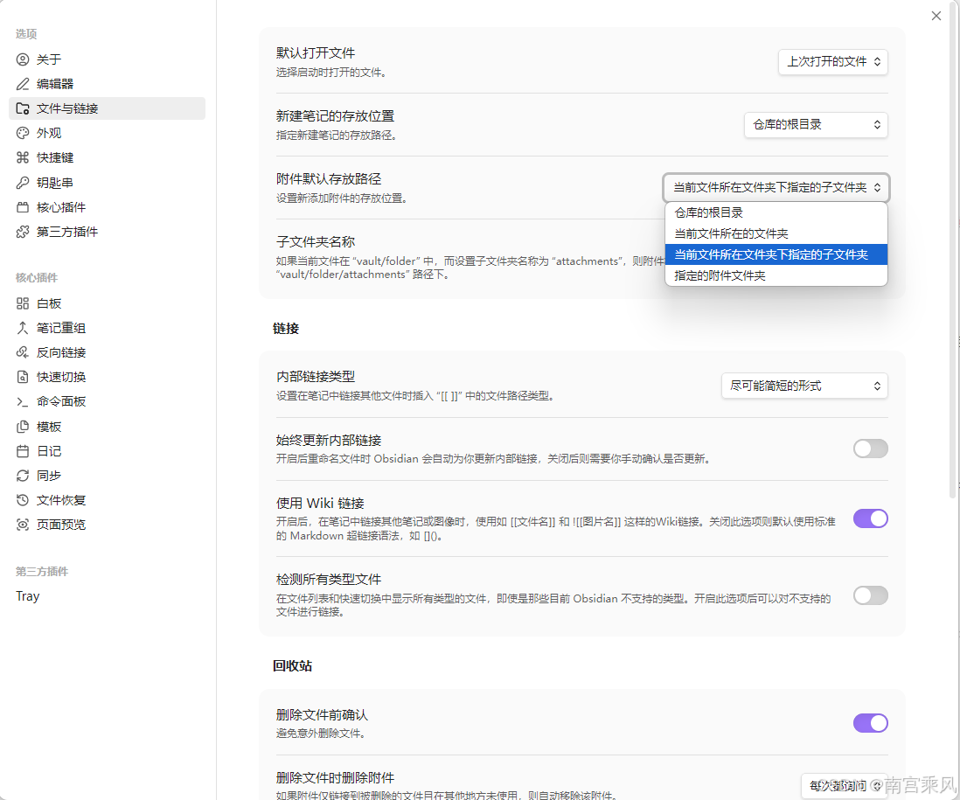Click the 核心插件 box icon
The image size is (960, 800).
(23, 207)
